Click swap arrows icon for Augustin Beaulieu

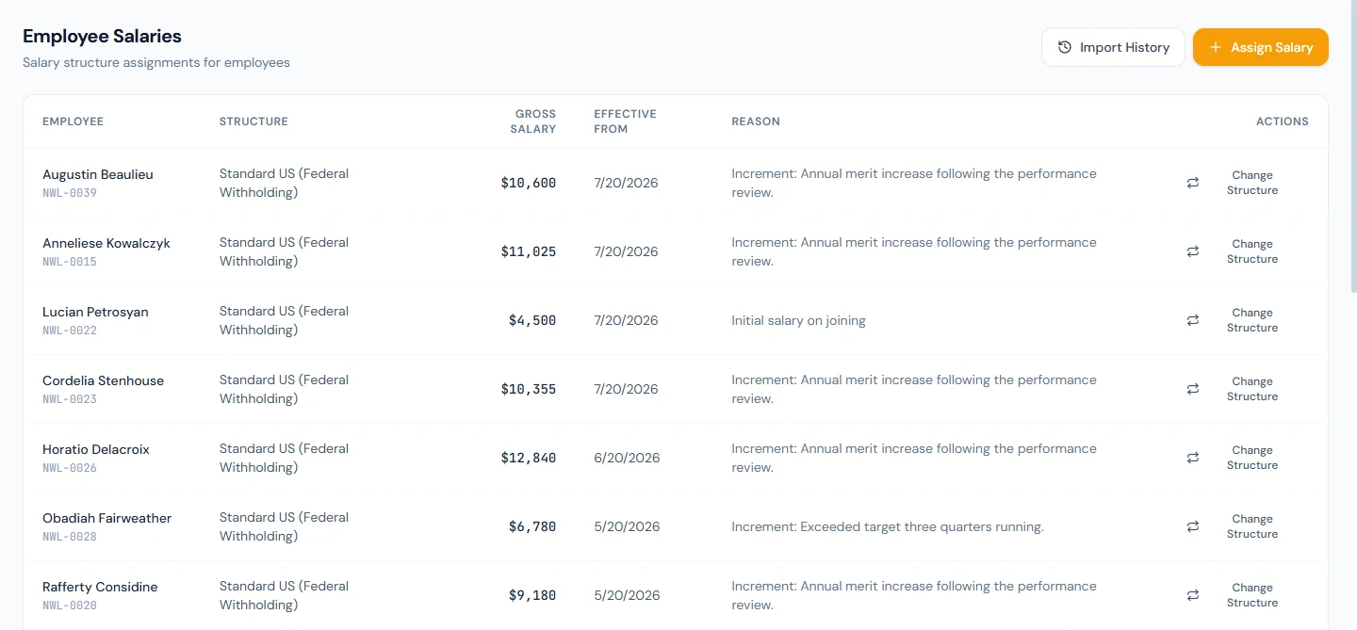(x=1193, y=183)
